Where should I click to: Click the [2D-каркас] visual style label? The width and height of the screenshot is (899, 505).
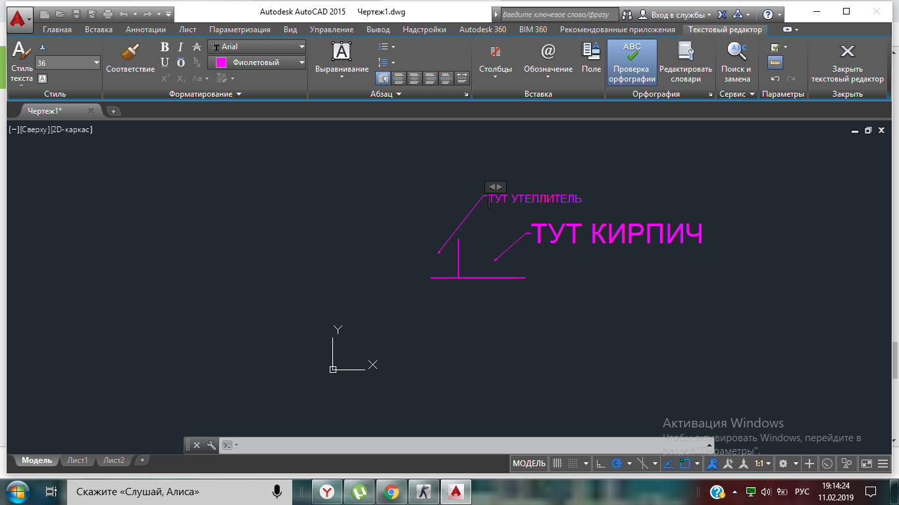pos(72,130)
